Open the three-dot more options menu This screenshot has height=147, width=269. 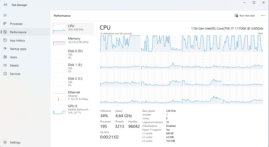[x=263, y=16]
